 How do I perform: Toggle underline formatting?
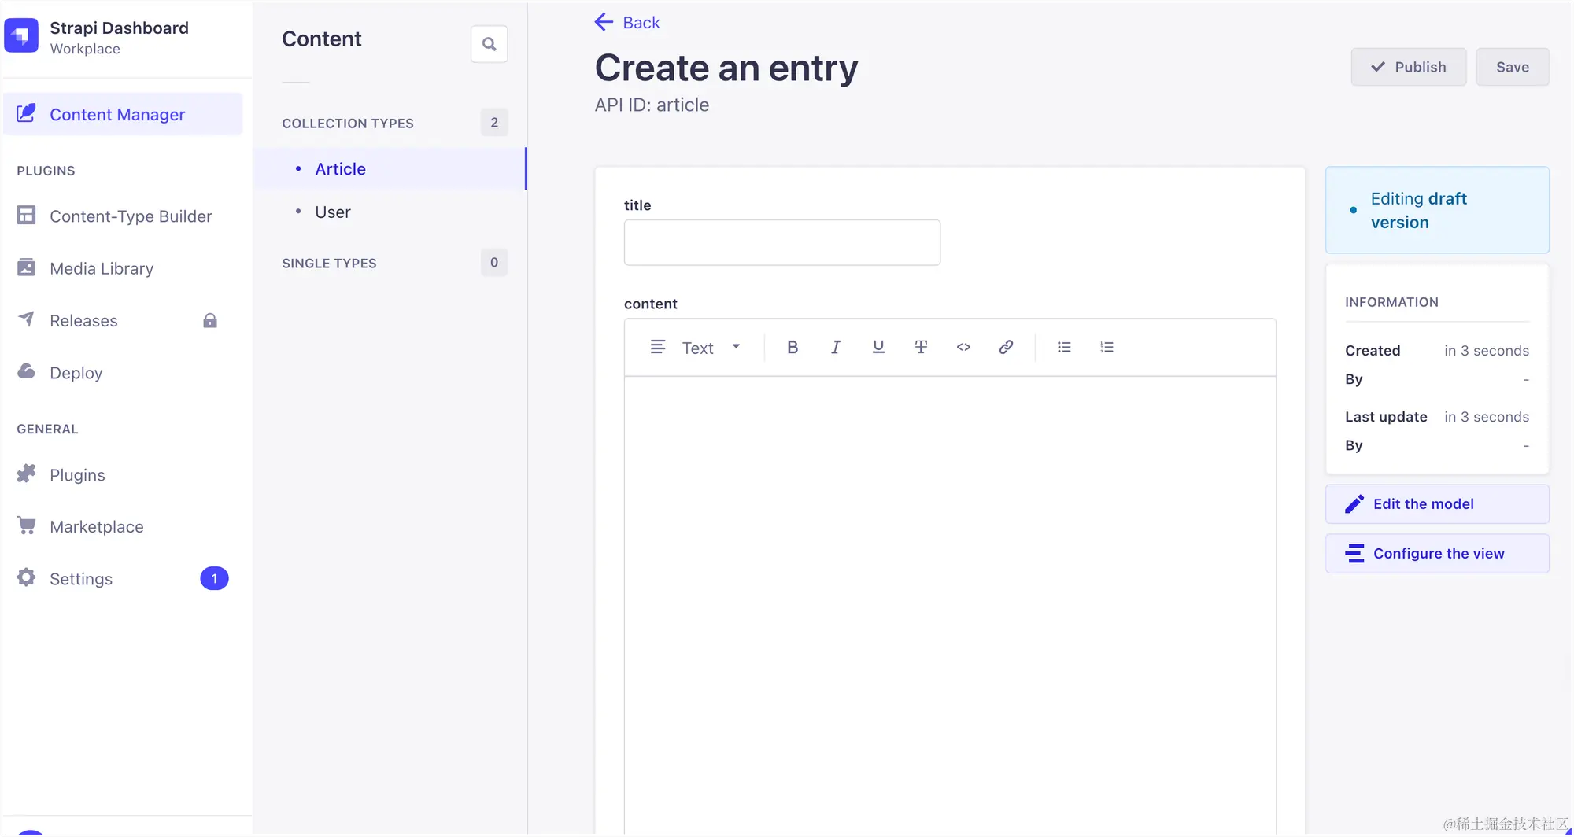(878, 347)
